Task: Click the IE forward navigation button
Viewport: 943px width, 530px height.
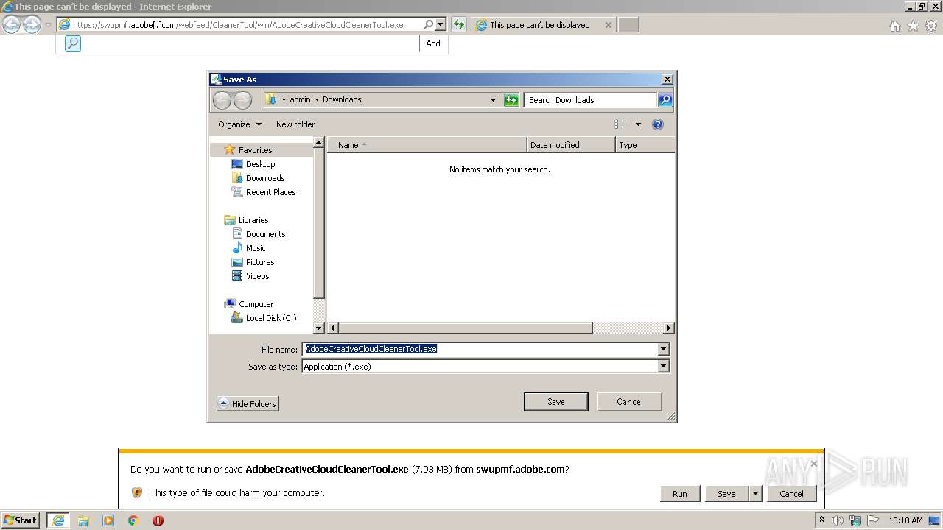Action: point(32,25)
